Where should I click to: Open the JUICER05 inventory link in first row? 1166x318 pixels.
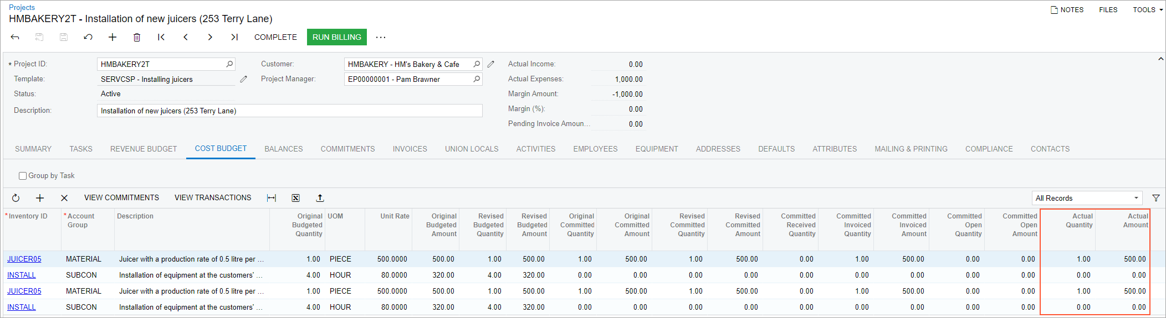[x=24, y=259]
